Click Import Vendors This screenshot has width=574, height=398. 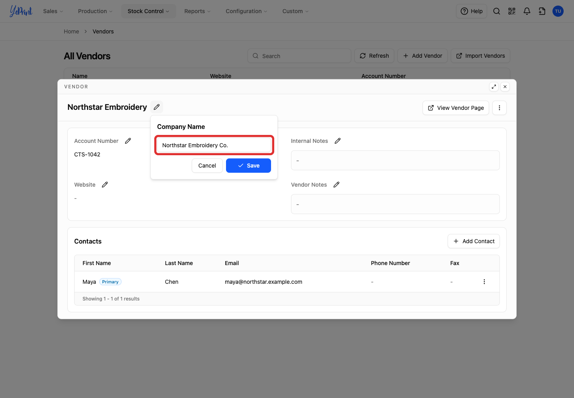click(480, 56)
